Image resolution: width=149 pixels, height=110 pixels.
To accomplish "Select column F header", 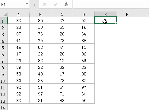I will click(127, 14).
